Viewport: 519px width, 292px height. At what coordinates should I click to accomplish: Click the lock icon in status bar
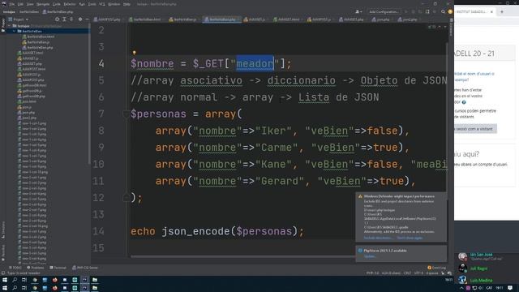443,273
